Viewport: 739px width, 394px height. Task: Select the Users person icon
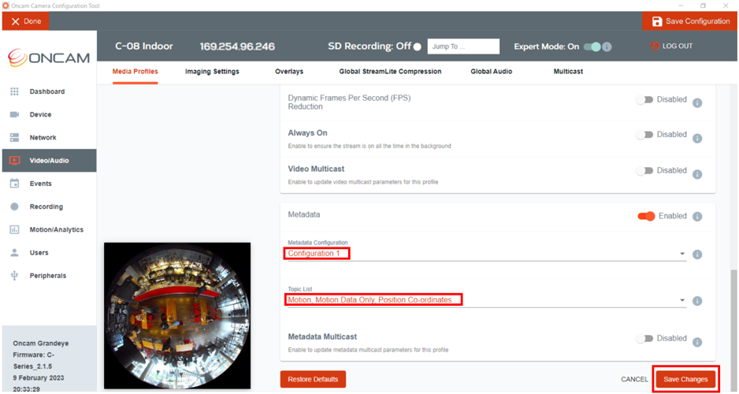[15, 253]
